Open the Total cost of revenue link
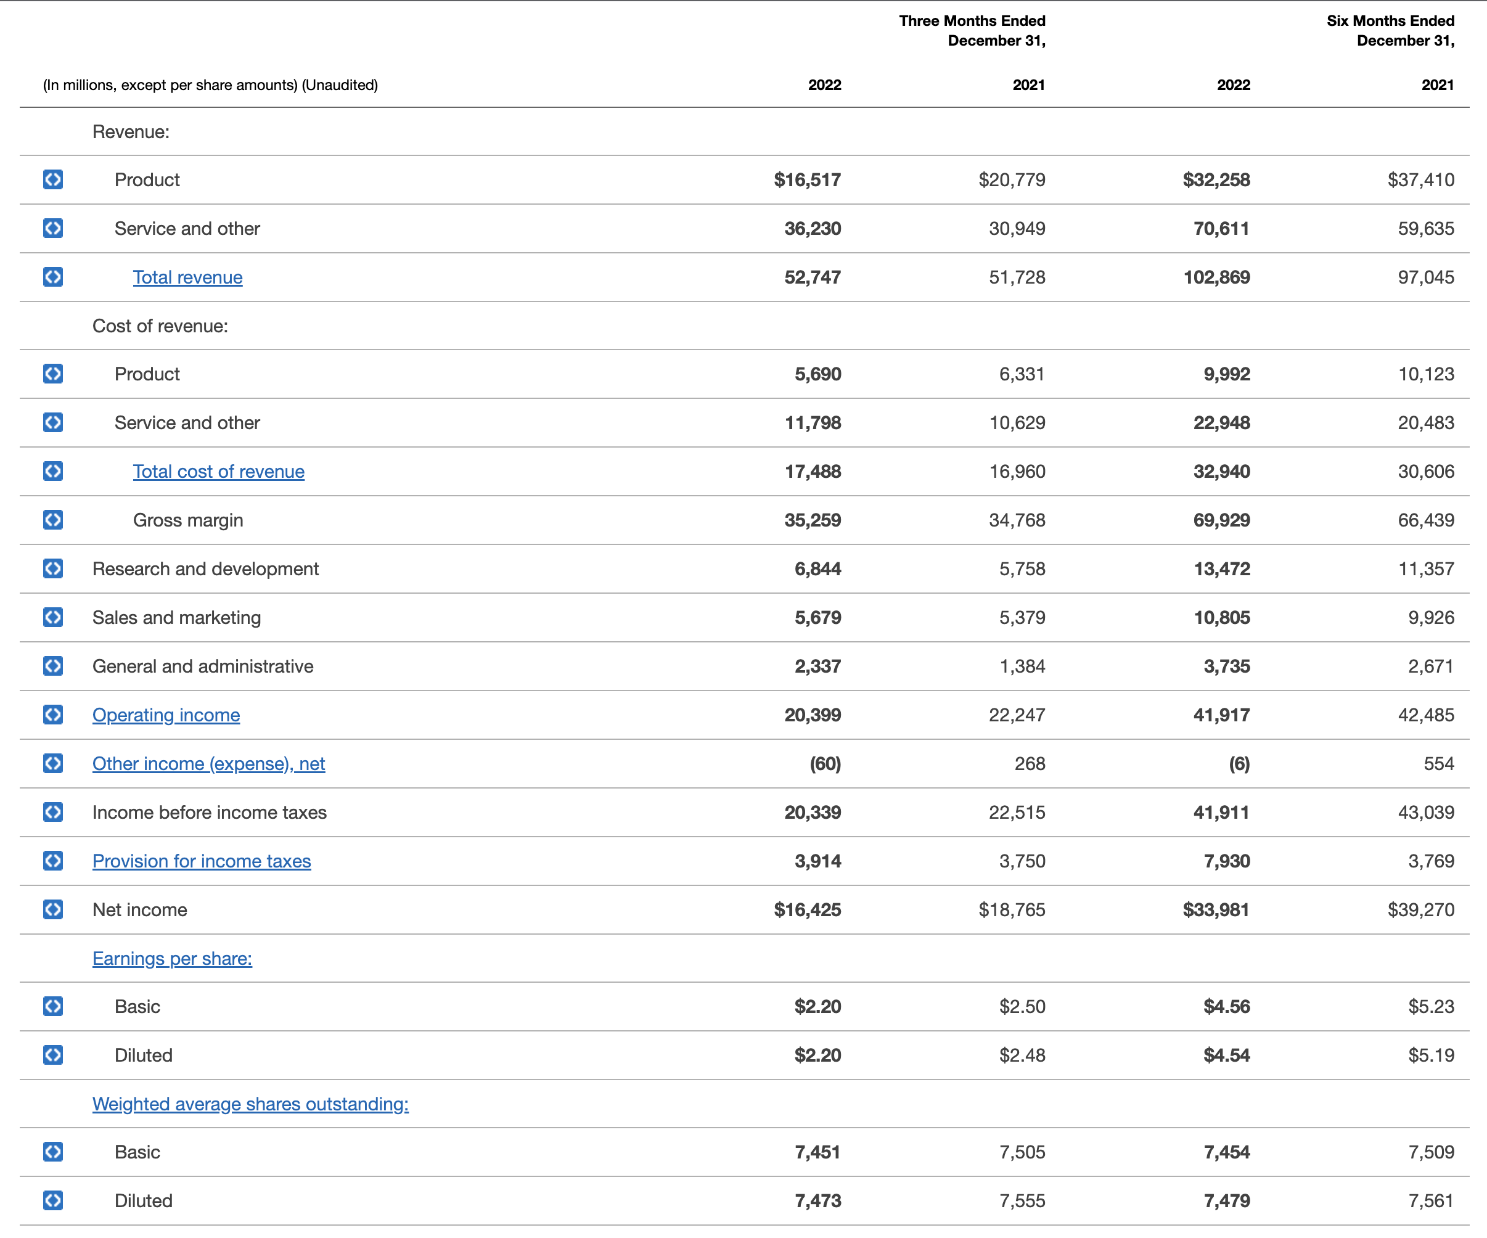The height and width of the screenshot is (1238, 1487). pyautogui.click(x=219, y=472)
